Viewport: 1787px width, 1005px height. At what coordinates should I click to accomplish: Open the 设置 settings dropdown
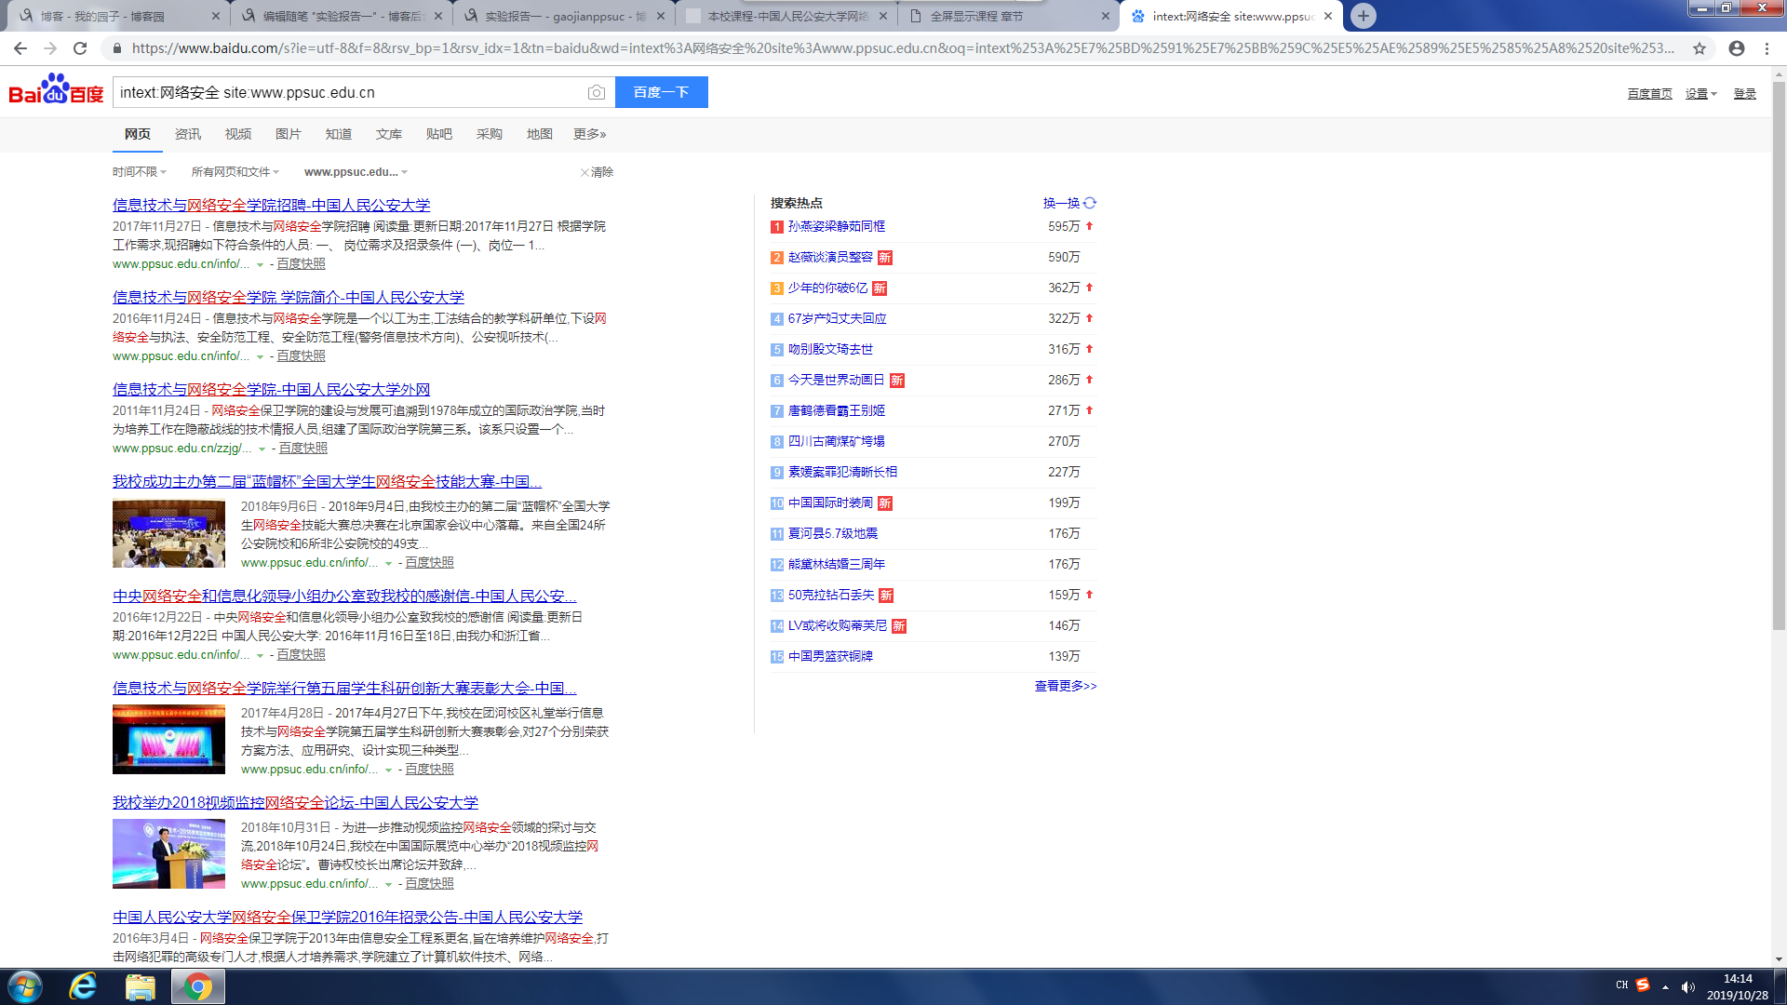point(1700,94)
